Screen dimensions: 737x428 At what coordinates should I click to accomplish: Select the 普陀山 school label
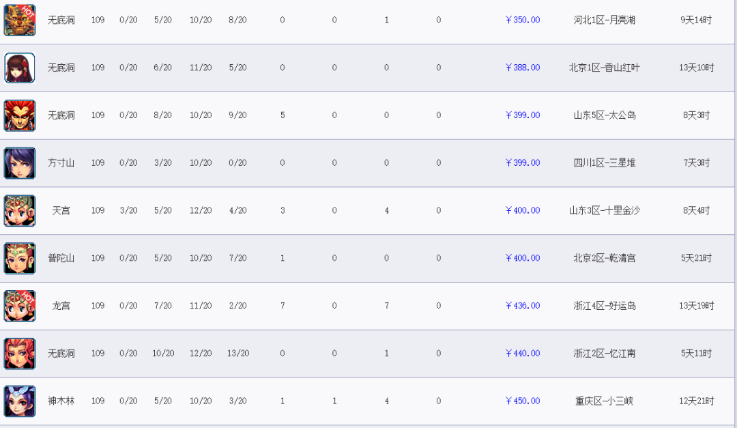[x=61, y=258]
